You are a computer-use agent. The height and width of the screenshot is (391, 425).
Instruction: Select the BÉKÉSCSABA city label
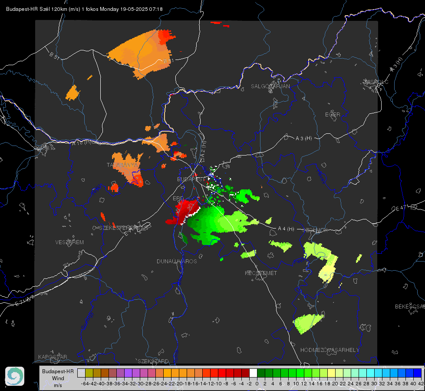409,307
